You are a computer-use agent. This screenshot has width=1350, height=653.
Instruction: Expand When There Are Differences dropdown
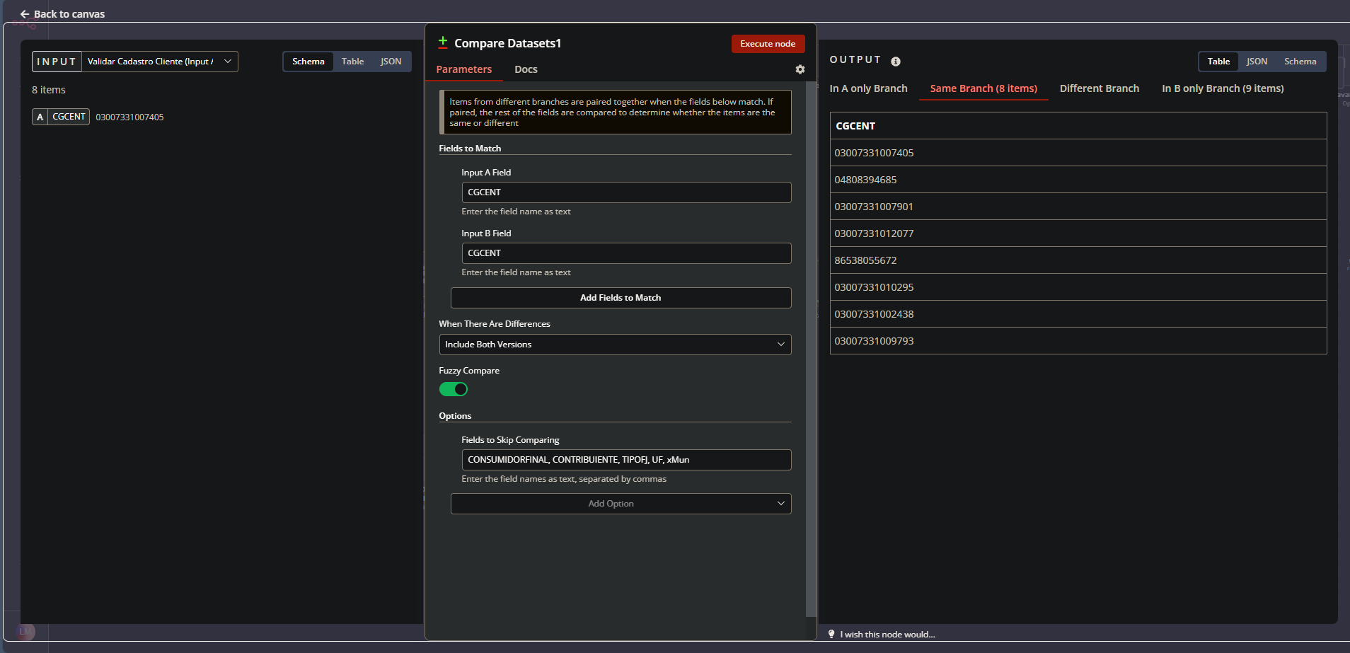(x=614, y=345)
